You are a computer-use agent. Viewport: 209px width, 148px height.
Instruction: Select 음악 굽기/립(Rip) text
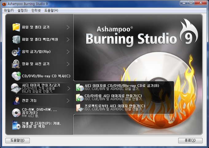(36, 52)
